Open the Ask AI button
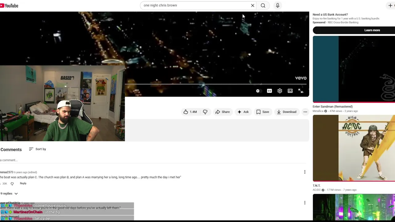This screenshot has width=395, height=222. (x=243, y=112)
